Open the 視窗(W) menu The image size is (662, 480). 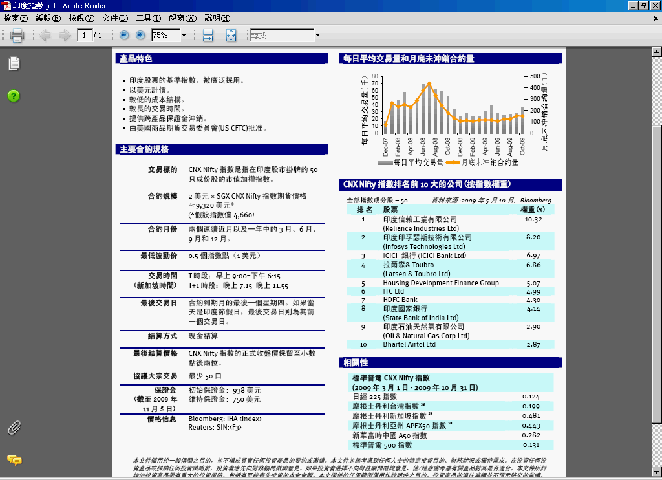point(183,18)
